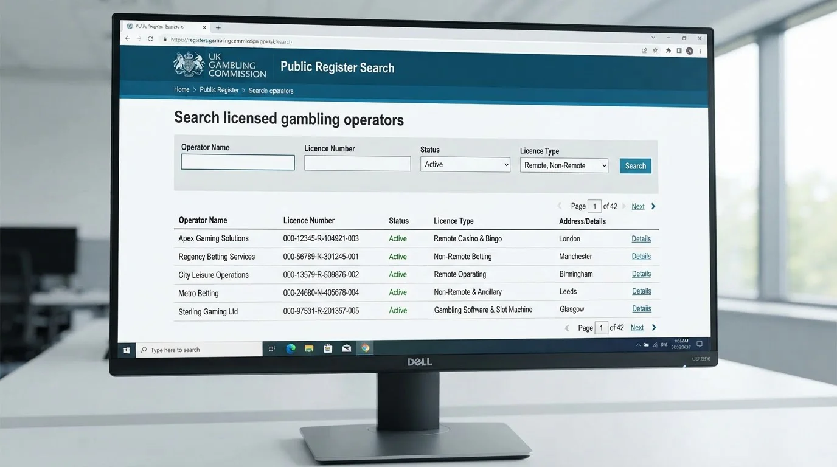Open Details for Metro Betting

tap(642, 291)
